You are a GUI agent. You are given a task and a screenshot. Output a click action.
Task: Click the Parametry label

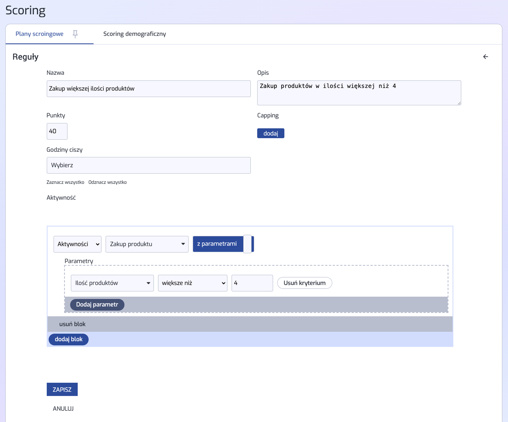(79, 261)
